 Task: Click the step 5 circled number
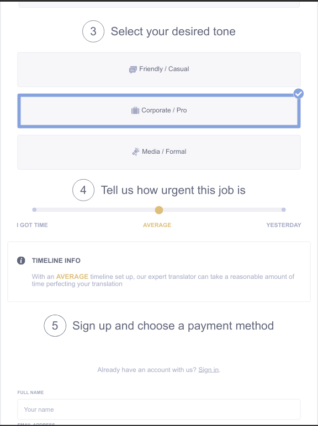pyautogui.click(x=55, y=326)
